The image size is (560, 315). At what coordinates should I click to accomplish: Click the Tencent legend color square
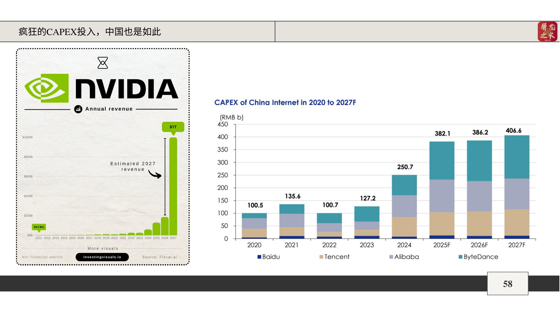(321, 257)
